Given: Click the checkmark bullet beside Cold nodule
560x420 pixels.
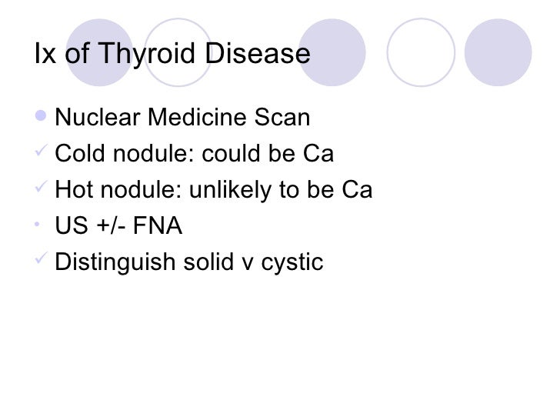Looking at the screenshot, I should point(41,150).
